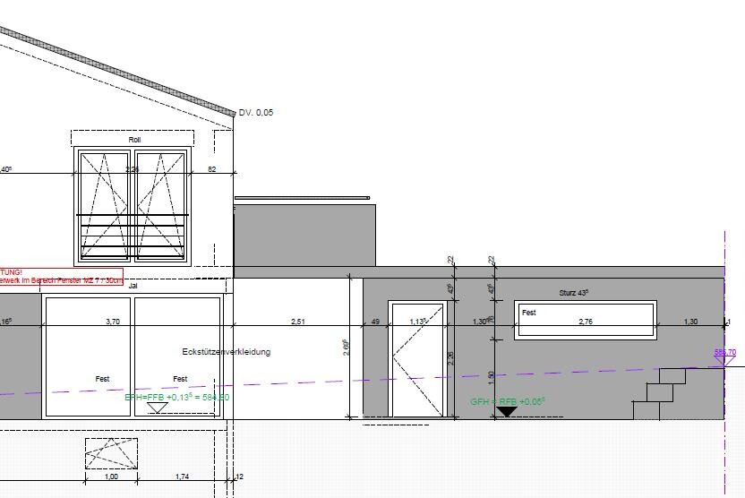Select the hollow triangle marker below the EFH text
The height and width of the screenshot is (498, 745).
click(x=158, y=408)
